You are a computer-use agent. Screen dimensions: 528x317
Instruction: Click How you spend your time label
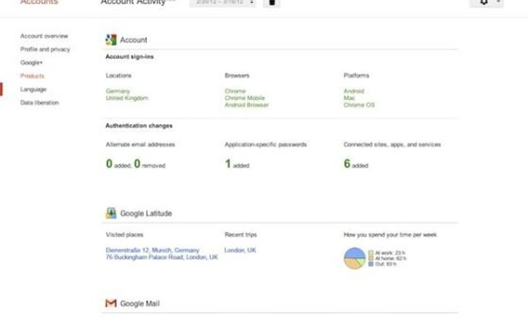coord(390,235)
